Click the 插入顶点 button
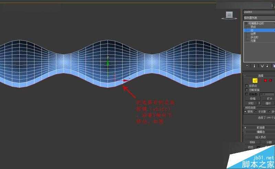Image resolution: width=275 pixels, height=169 pixels. (260, 138)
